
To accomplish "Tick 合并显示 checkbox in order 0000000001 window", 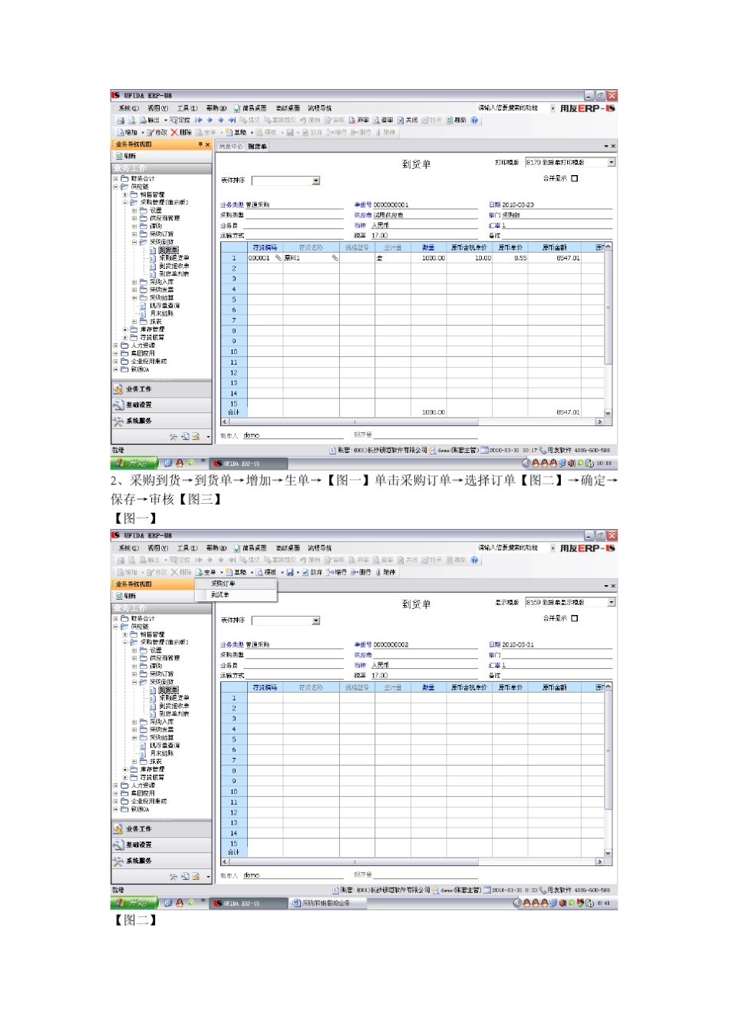I will (x=574, y=178).
